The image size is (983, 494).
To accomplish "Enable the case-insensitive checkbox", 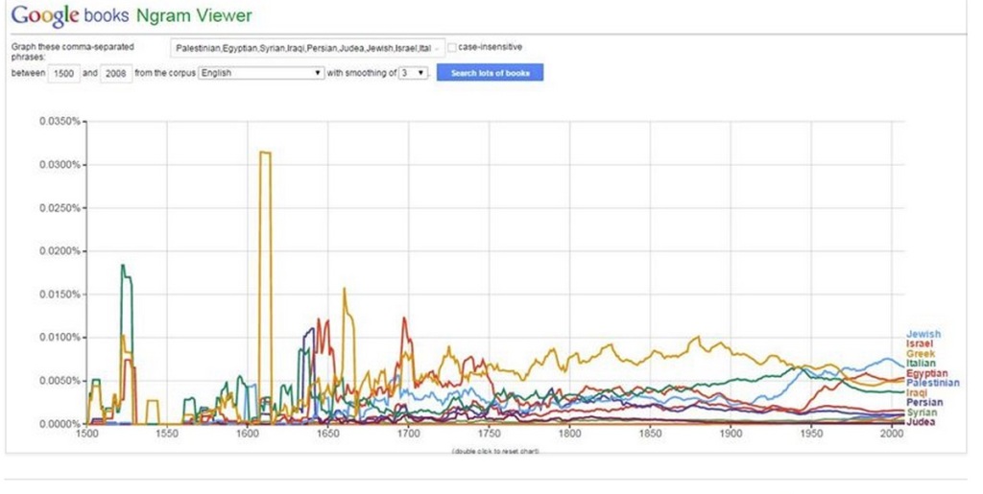I will tap(452, 47).
